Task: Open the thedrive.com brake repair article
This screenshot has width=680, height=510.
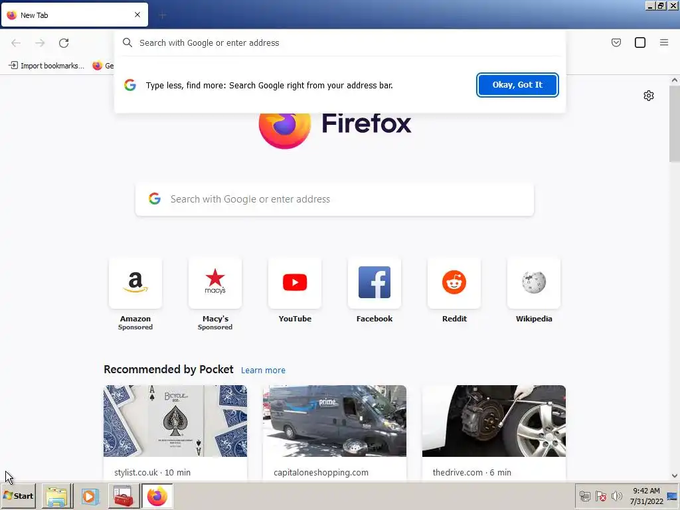Action: [x=494, y=432]
